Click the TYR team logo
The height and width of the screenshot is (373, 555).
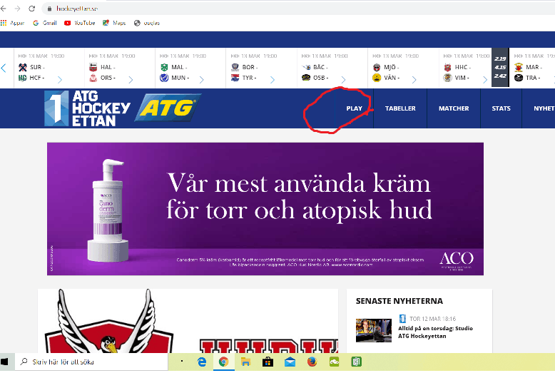235,78
